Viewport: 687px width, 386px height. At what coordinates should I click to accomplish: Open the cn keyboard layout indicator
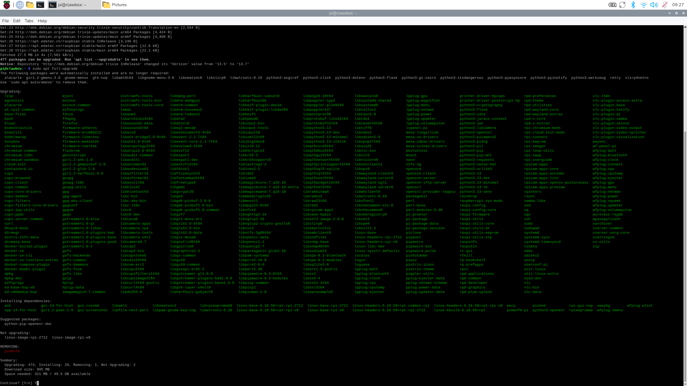click(612, 5)
